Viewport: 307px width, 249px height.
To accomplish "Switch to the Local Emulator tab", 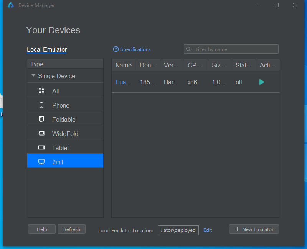I will 47,50.
